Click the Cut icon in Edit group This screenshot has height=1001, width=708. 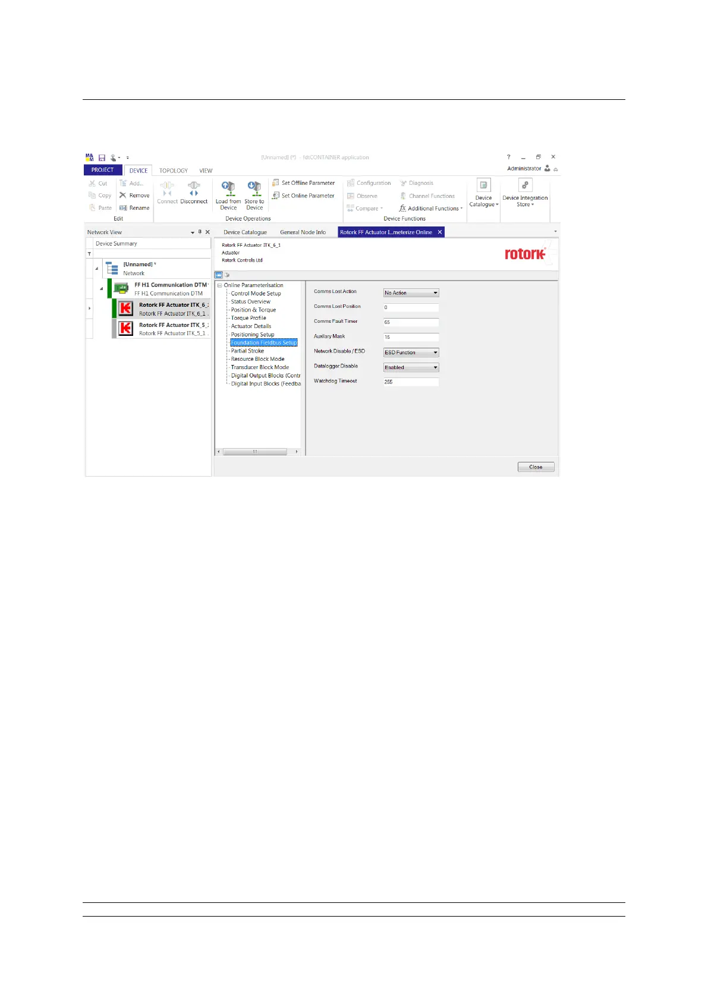coord(92,184)
